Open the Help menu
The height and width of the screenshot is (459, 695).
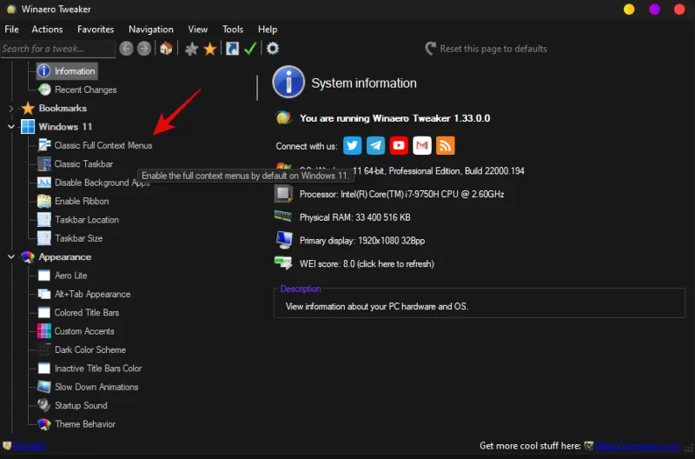[x=268, y=30]
